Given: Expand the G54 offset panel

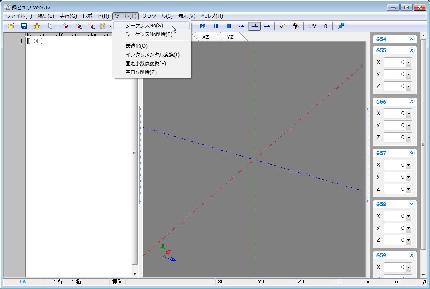Looking at the screenshot, I should [x=412, y=39].
